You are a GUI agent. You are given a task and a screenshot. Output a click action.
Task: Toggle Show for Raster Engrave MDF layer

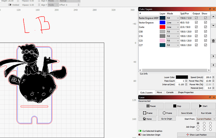coord(206,18)
